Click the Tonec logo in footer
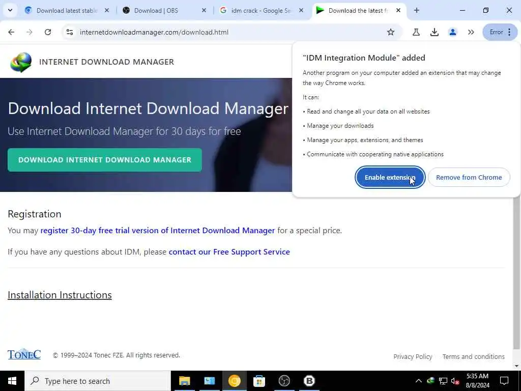Screen dimensions: 521x391 pos(24,354)
